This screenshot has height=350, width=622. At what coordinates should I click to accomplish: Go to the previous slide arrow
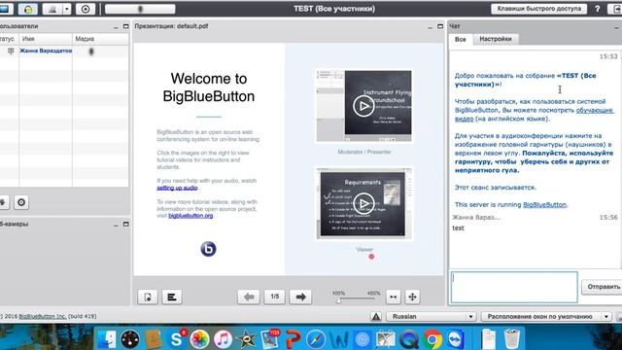coord(249,297)
